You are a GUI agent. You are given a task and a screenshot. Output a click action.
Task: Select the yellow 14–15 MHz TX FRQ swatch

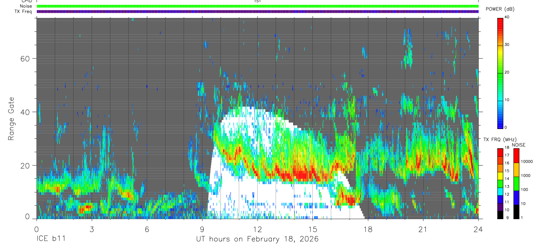[x=500, y=176]
